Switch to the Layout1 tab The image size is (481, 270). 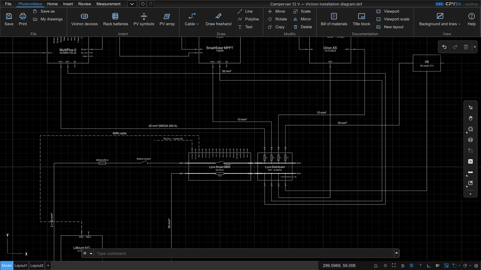click(21, 266)
